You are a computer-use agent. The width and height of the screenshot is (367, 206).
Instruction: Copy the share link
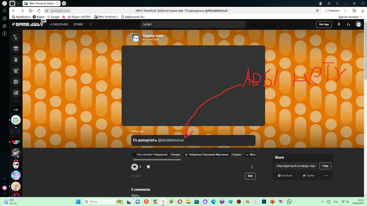[325, 166]
